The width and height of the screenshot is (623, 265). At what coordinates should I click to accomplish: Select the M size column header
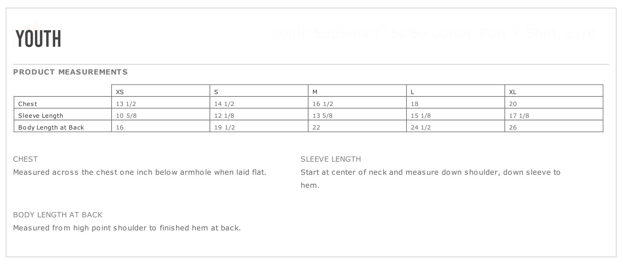coord(315,92)
